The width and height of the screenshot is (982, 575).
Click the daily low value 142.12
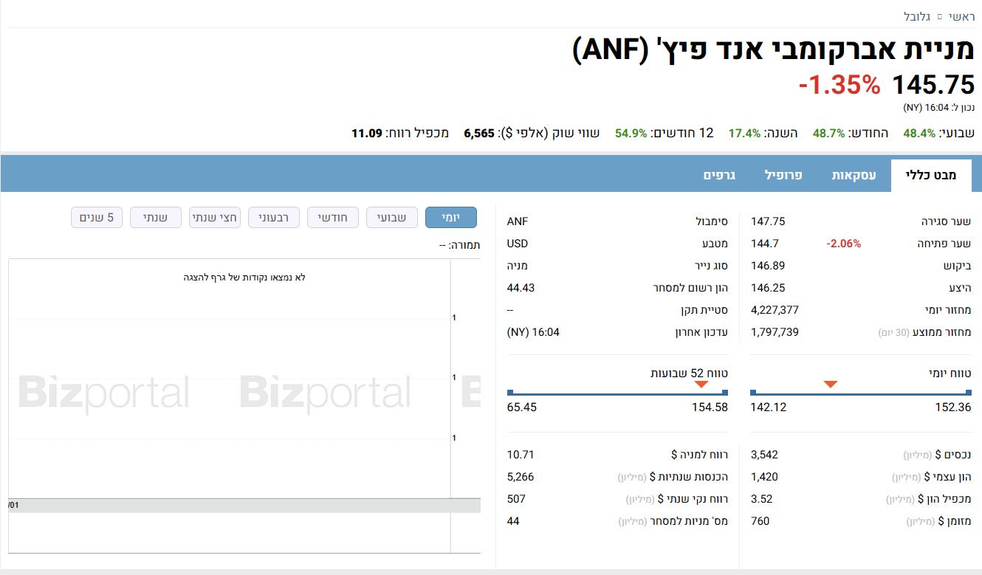click(768, 407)
